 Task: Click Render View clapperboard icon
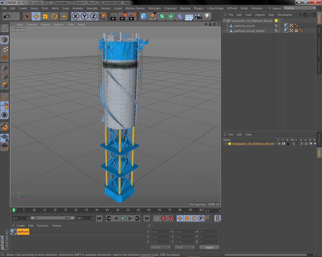pos(114,17)
